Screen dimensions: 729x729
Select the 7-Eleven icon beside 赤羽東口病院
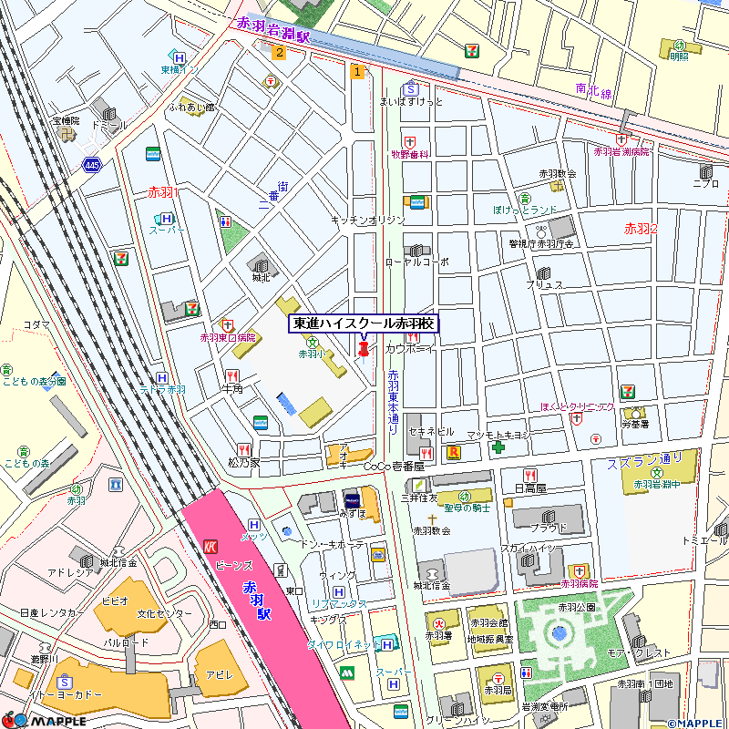point(191,308)
